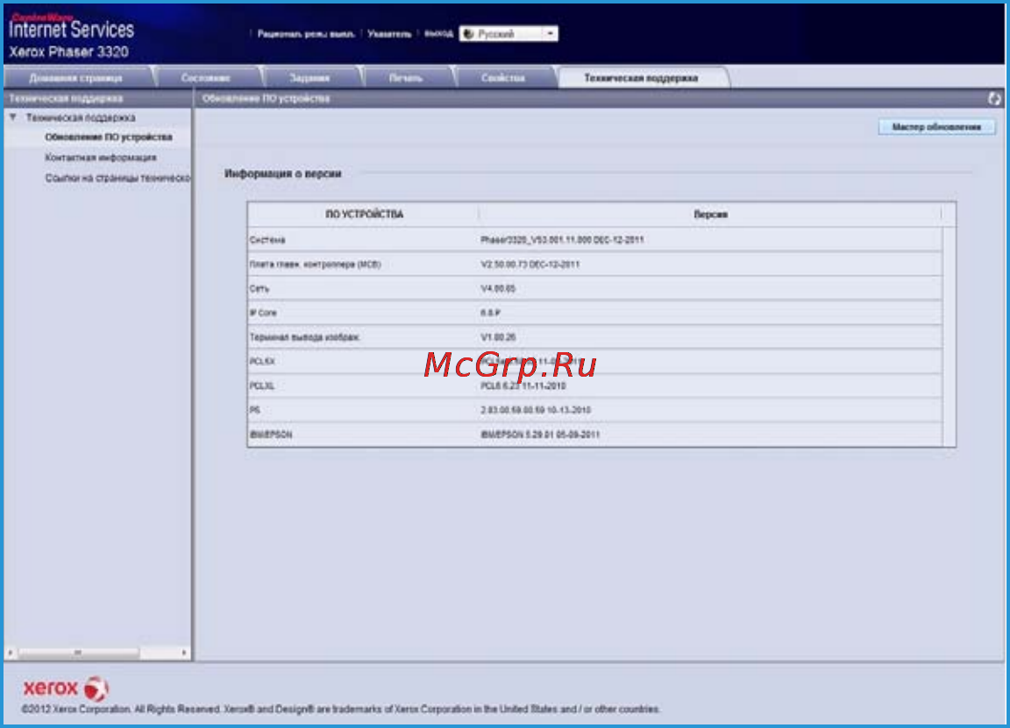Viewport: 1010px width, 728px height.
Task: Click the Терминал вывода изображ. label
Action: pyautogui.click(x=304, y=337)
